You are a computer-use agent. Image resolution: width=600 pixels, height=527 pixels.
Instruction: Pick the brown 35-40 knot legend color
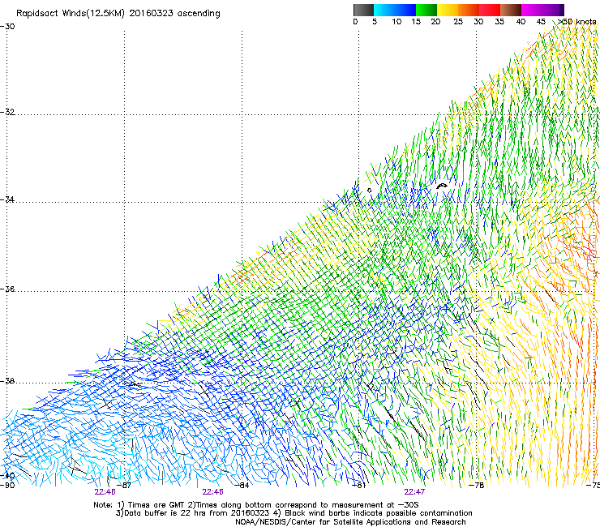click(x=511, y=10)
